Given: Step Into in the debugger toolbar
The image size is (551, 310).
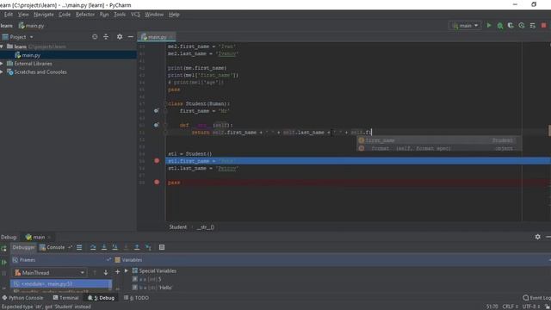Looking at the screenshot, I should click(104, 247).
